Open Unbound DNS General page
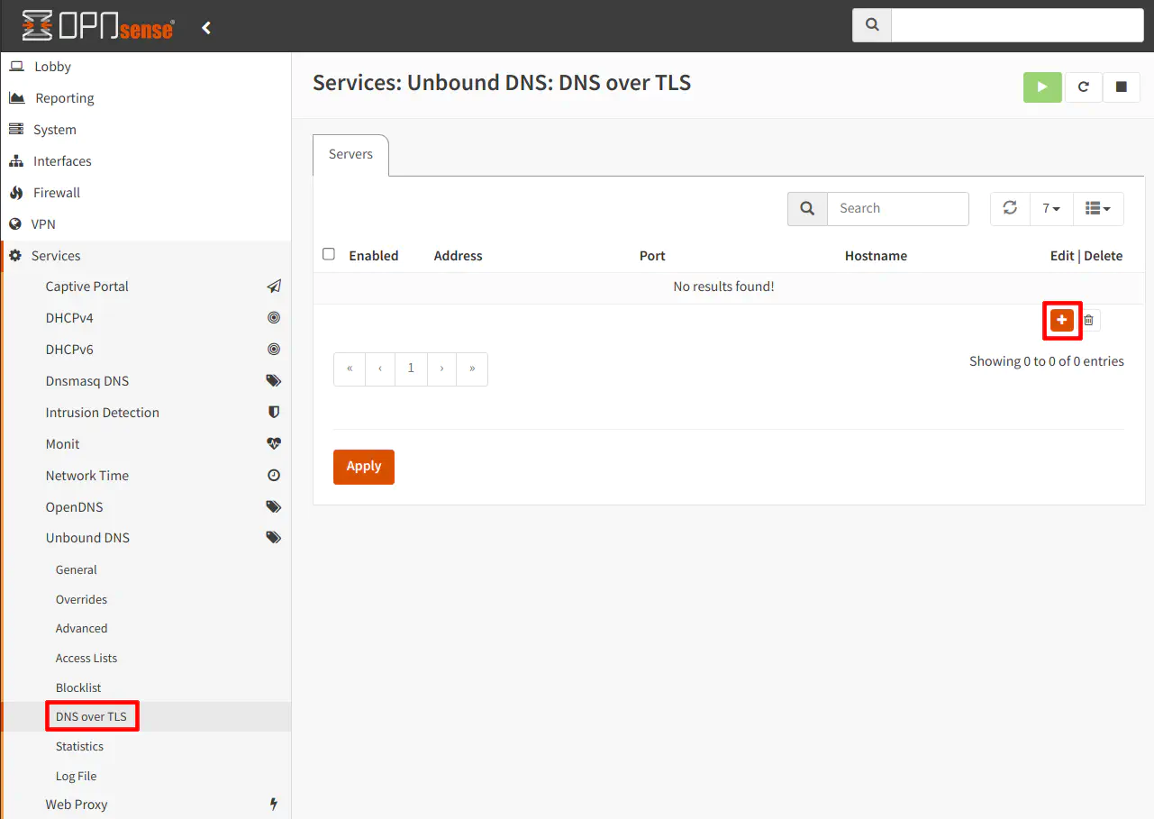Image resolution: width=1154 pixels, height=819 pixels. tap(77, 570)
